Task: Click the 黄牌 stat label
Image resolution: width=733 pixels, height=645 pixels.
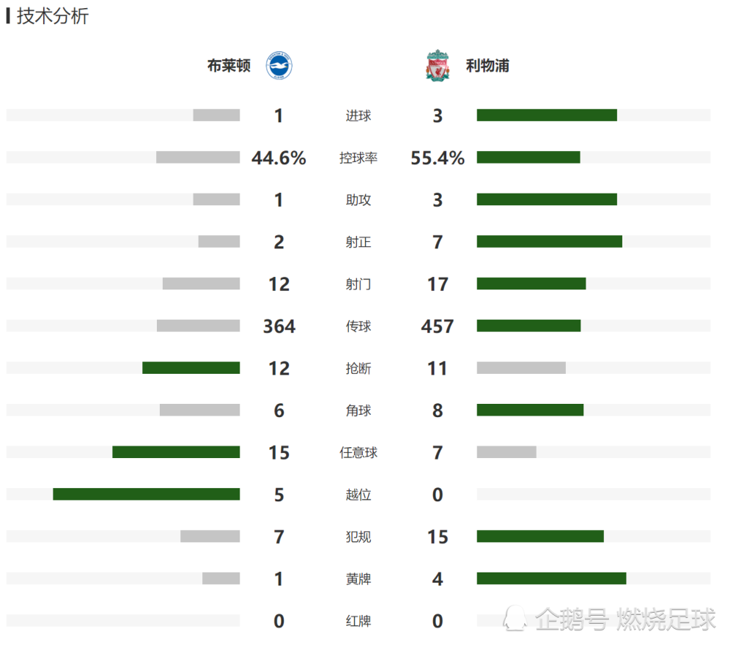Action: click(x=358, y=579)
